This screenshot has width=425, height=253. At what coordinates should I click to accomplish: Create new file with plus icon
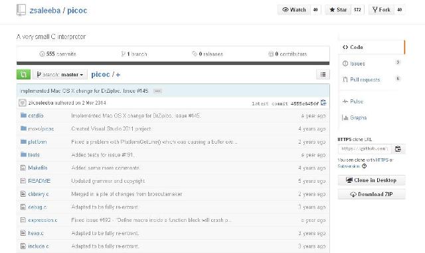coord(118,75)
